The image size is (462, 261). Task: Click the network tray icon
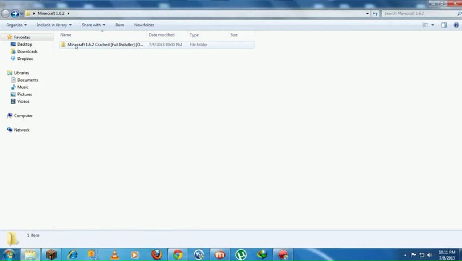tap(422, 255)
